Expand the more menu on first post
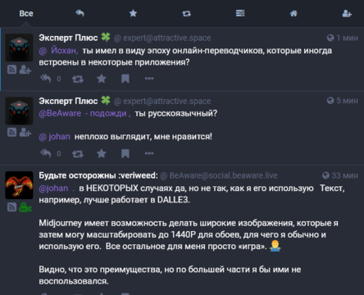This screenshot has width=364, height=295. pyautogui.click(x=149, y=79)
